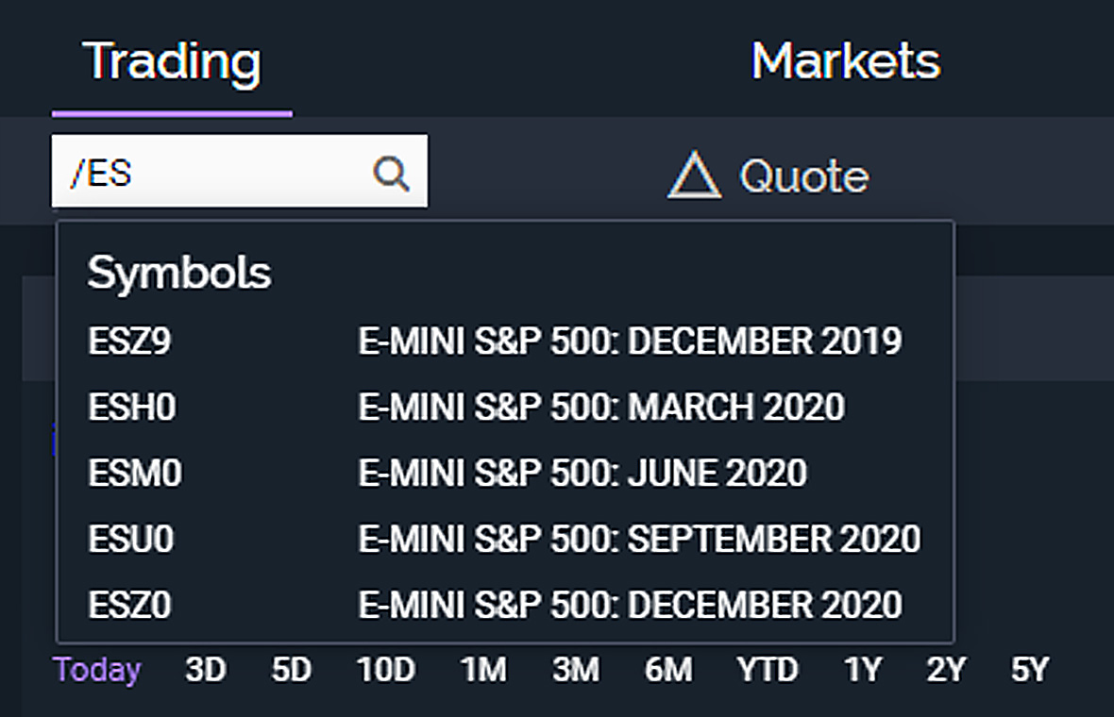Select ESU0 September 2020 contract
Screen dimensions: 1114x717
pyautogui.click(x=503, y=540)
